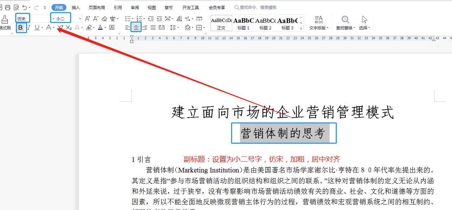Open the font name dropdown

pyautogui.click(x=53, y=19)
